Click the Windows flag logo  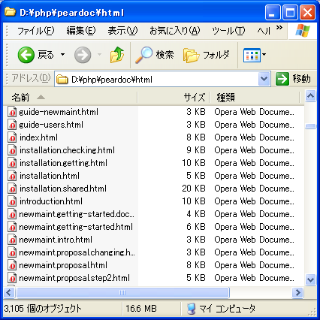[x=303, y=31]
